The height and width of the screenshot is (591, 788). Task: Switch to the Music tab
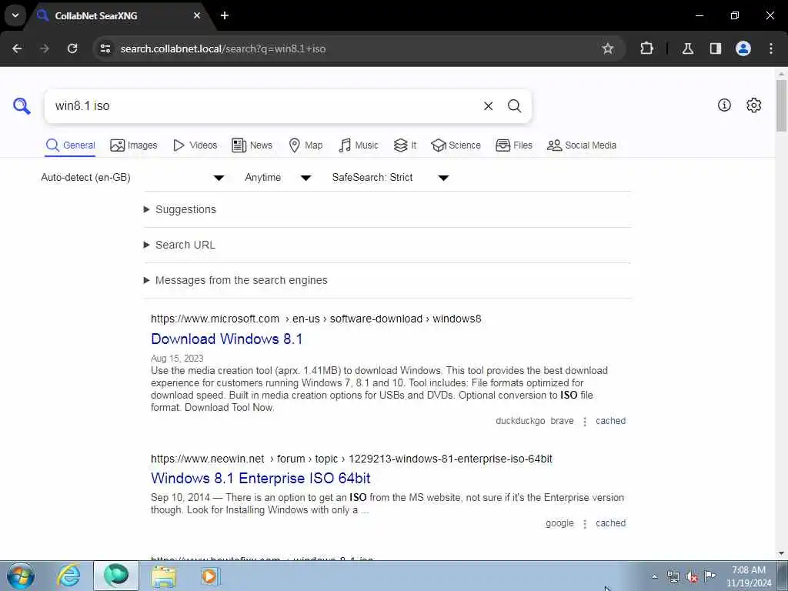click(359, 145)
